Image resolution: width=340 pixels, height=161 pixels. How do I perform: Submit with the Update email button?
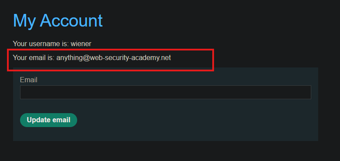(48, 120)
